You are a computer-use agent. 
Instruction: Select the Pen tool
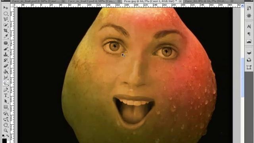6,90
